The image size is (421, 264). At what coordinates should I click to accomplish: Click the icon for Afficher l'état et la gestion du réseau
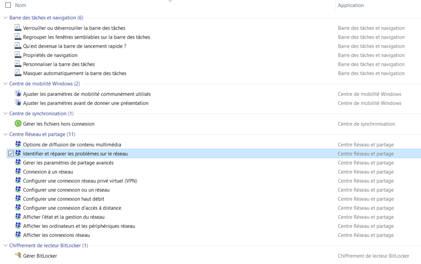[18, 217]
